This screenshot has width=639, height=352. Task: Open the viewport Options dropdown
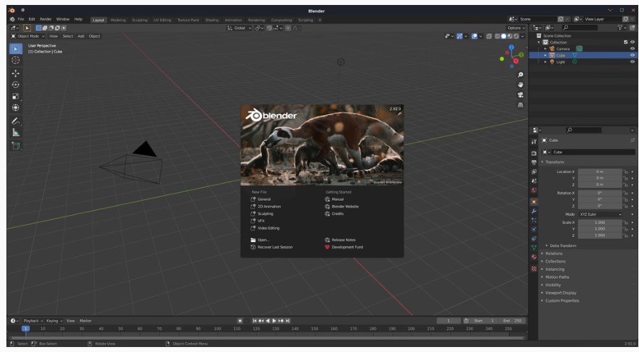click(x=516, y=28)
